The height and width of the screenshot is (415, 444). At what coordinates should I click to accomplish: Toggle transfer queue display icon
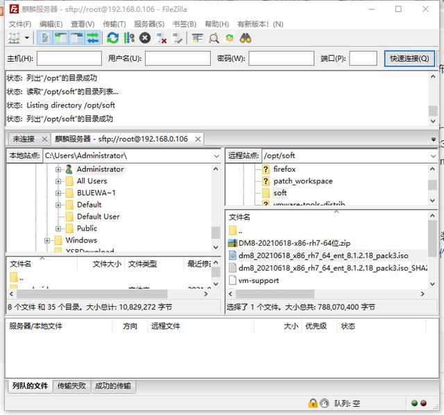pos(92,38)
